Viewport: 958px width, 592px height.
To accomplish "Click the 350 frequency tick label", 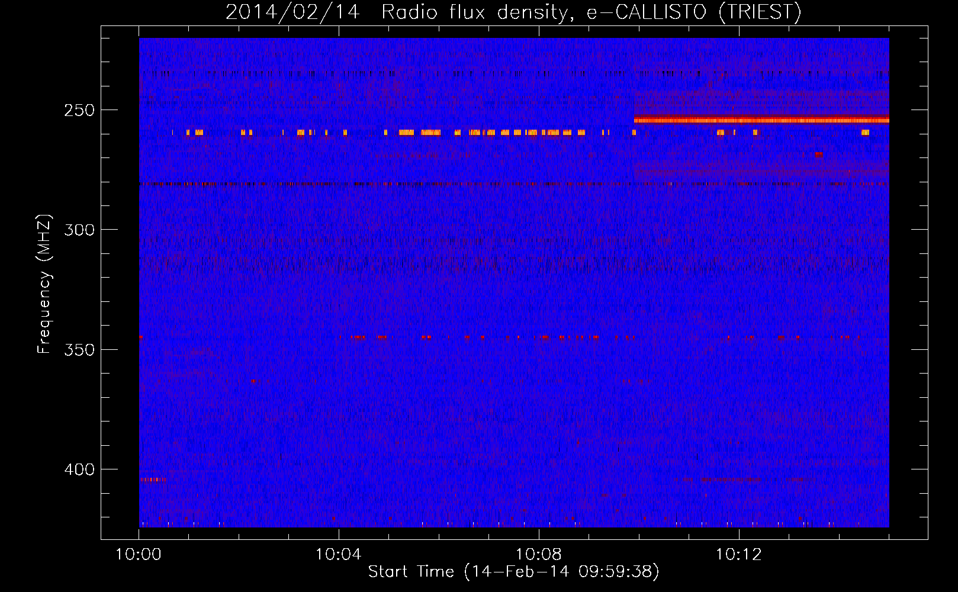I will point(79,349).
